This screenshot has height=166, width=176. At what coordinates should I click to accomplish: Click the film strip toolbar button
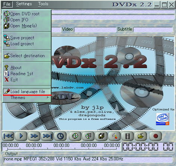[128, 136]
